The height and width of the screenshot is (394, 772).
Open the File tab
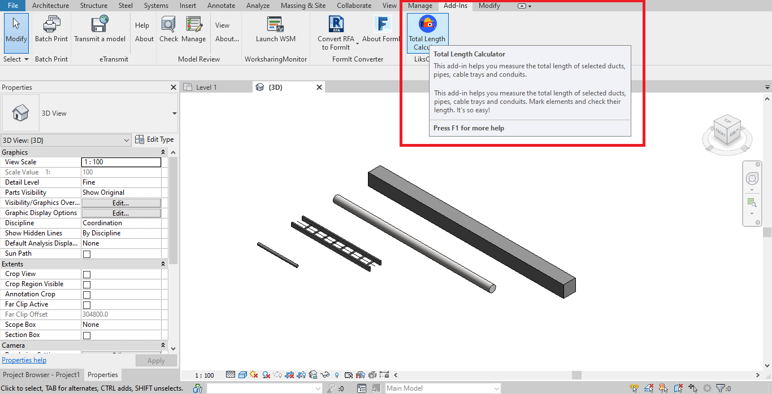(x=12, y=6)
